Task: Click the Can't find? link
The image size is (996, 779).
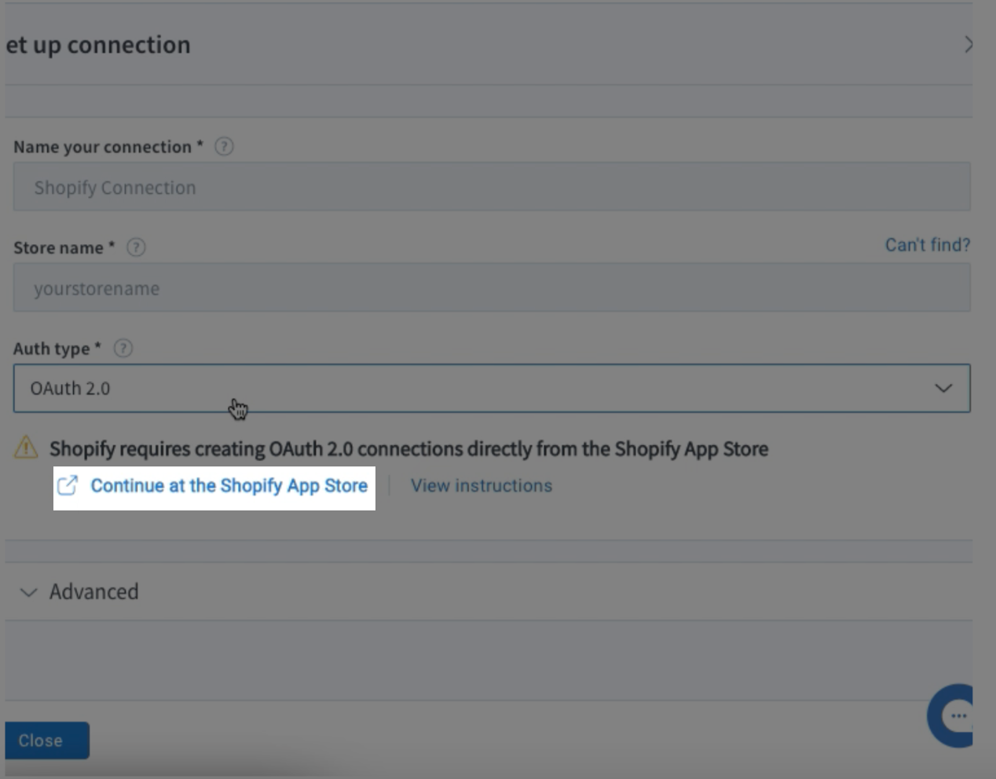Action: pos(928,245)
